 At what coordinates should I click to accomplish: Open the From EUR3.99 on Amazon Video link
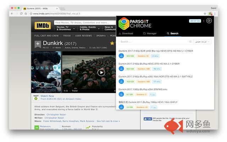click(x=61, y=99)
